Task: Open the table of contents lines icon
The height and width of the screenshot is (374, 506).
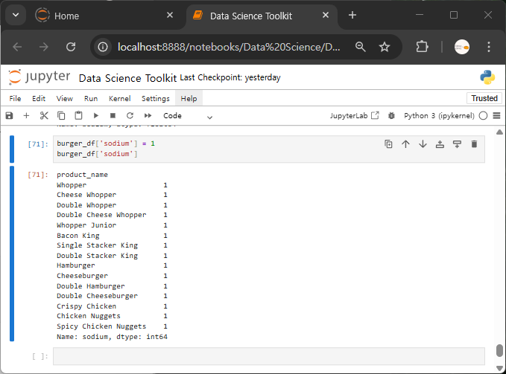Action: pyautogui.click(x=496, y=115)
